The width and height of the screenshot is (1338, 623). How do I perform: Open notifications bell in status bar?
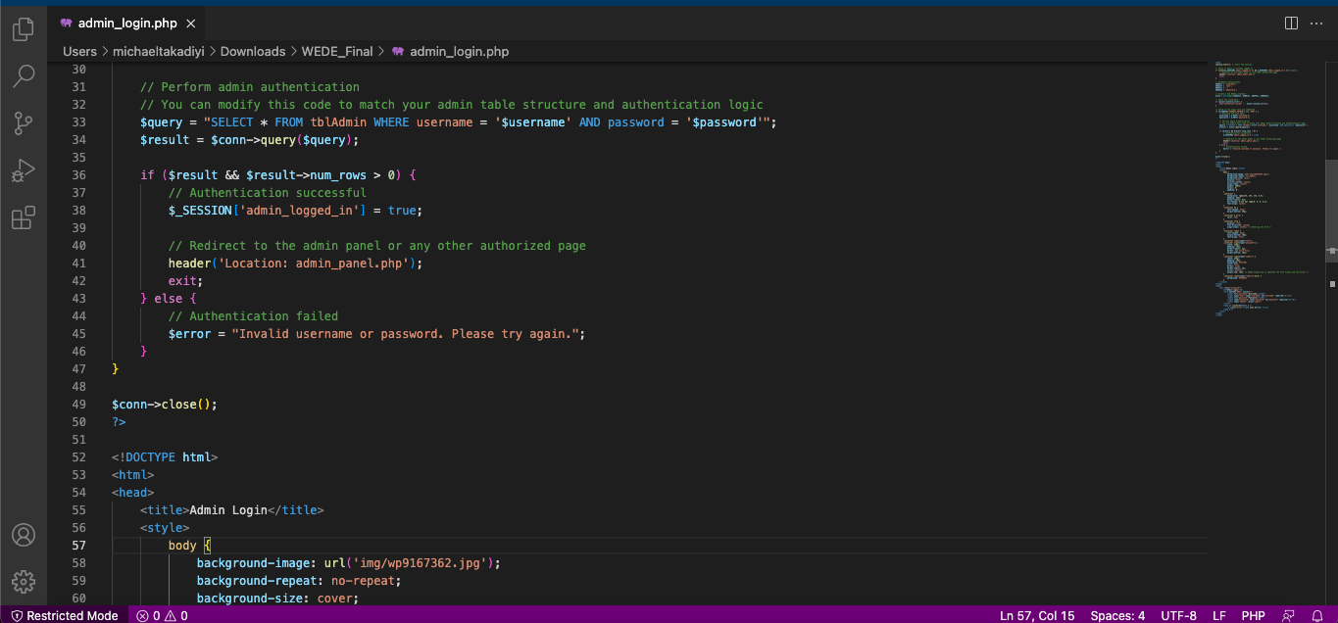click(x=1317, y=615)
